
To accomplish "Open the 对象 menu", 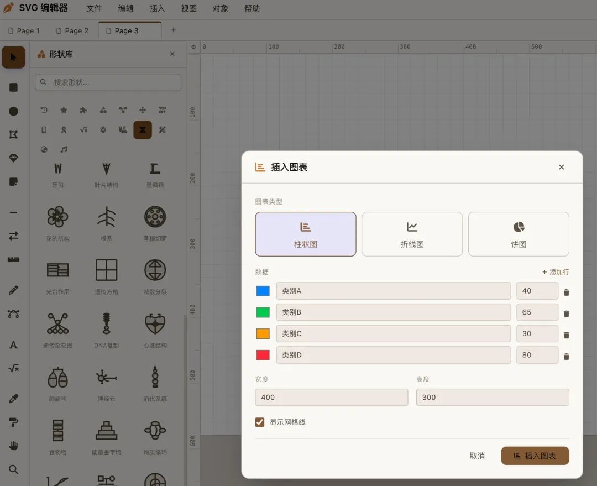I will 221,8.
